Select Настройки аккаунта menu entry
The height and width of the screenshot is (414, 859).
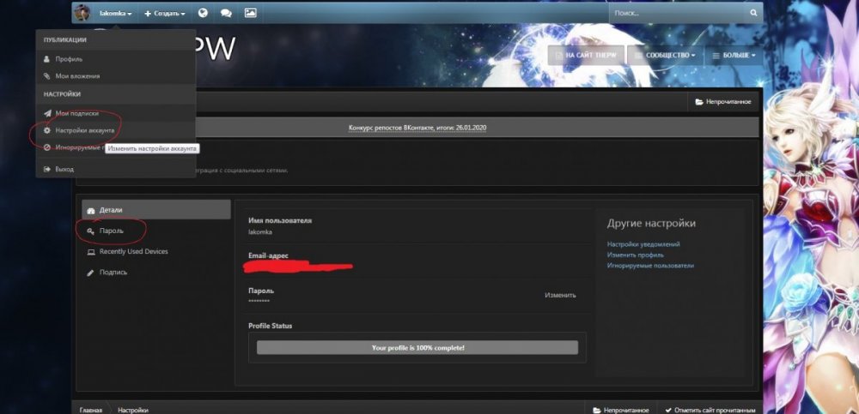coord(84,130)
